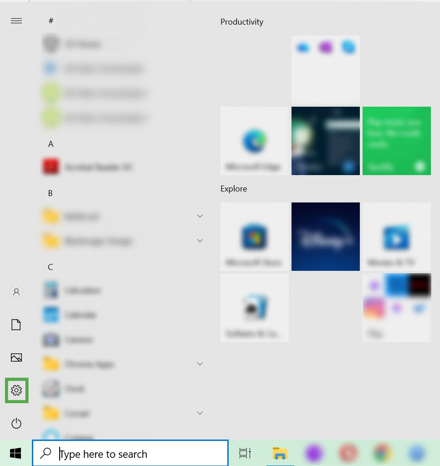Expand the Chrome Apps folder chevron
Screen dimensions: 440x466
[200, 364]
